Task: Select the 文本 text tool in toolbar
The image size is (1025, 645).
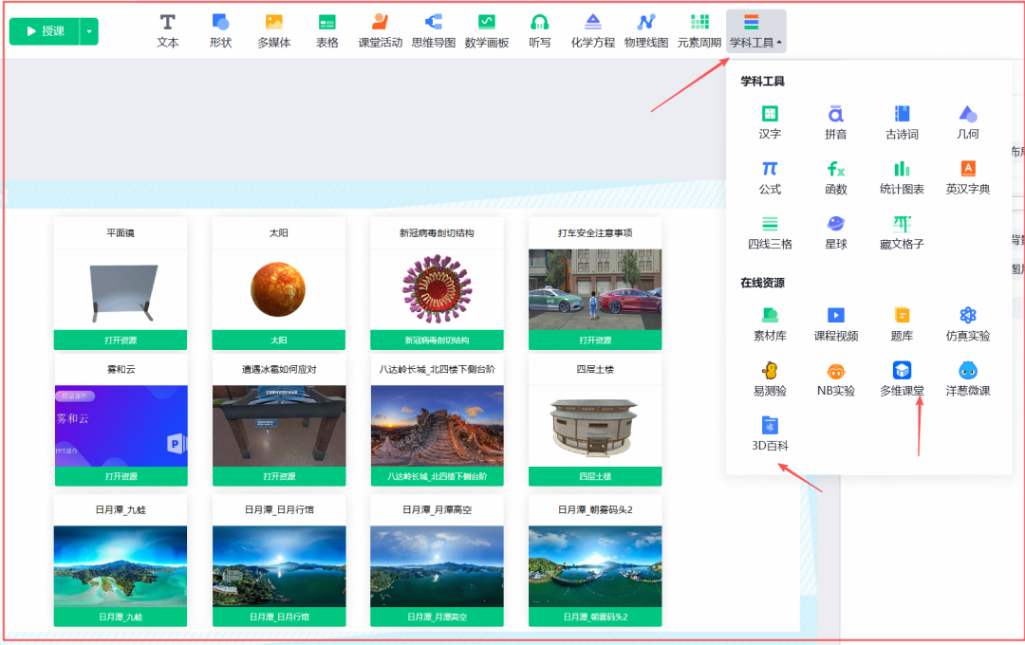Action: [x=167, y=30]
